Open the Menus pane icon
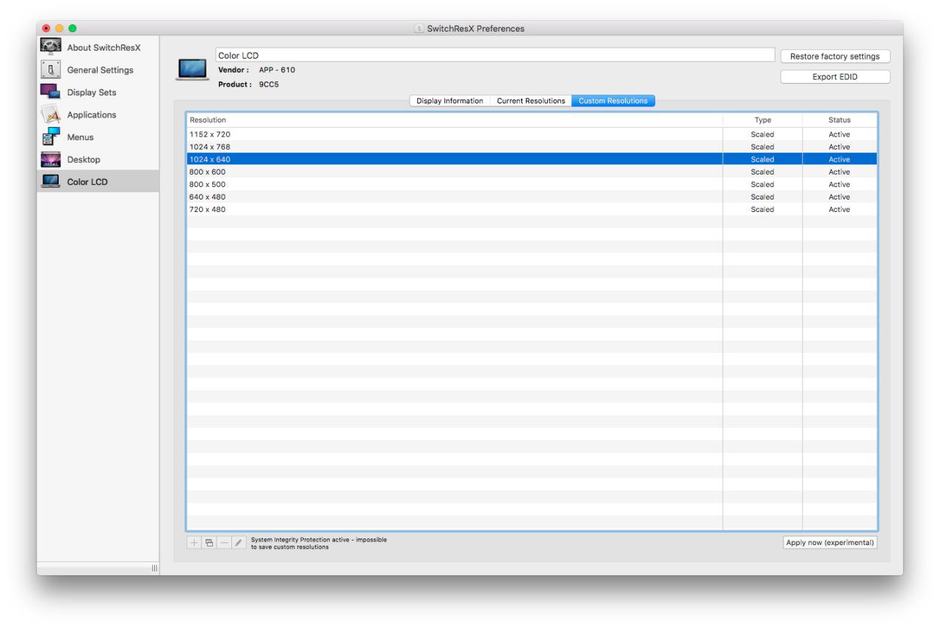The image size is (940, 628). coord(49,137)
